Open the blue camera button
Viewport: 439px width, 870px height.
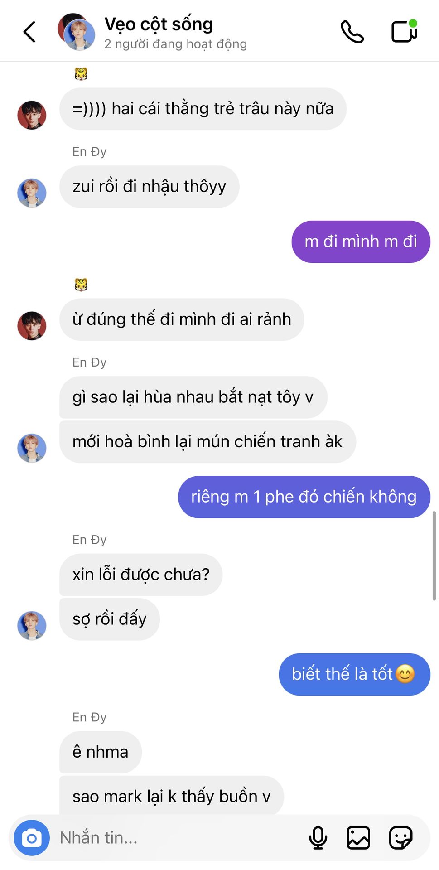pyautogui.click(x=32, y=838)
